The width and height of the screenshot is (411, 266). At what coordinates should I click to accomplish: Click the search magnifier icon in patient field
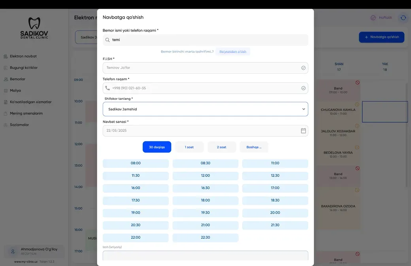click(x=107, y=40)
